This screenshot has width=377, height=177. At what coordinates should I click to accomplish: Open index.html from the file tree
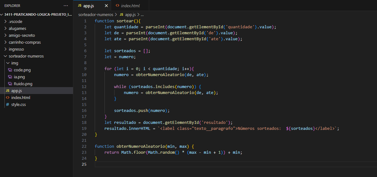pos(20,98)
